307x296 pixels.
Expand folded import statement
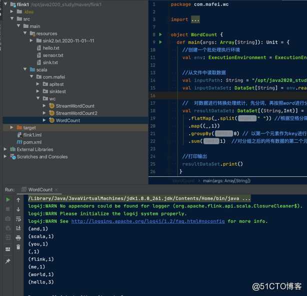click(195, 20)
